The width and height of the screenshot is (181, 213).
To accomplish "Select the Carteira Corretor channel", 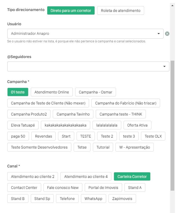I will (132, 176).
